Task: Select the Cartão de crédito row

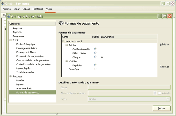Action: coord(81,49)
